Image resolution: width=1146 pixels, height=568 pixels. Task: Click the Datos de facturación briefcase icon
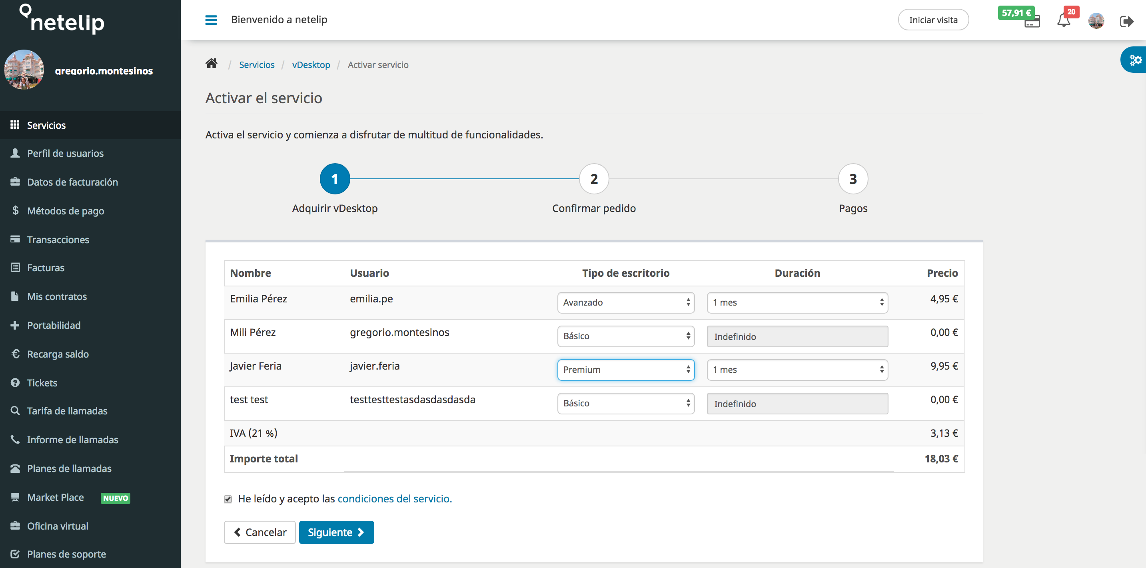(15, 182)
